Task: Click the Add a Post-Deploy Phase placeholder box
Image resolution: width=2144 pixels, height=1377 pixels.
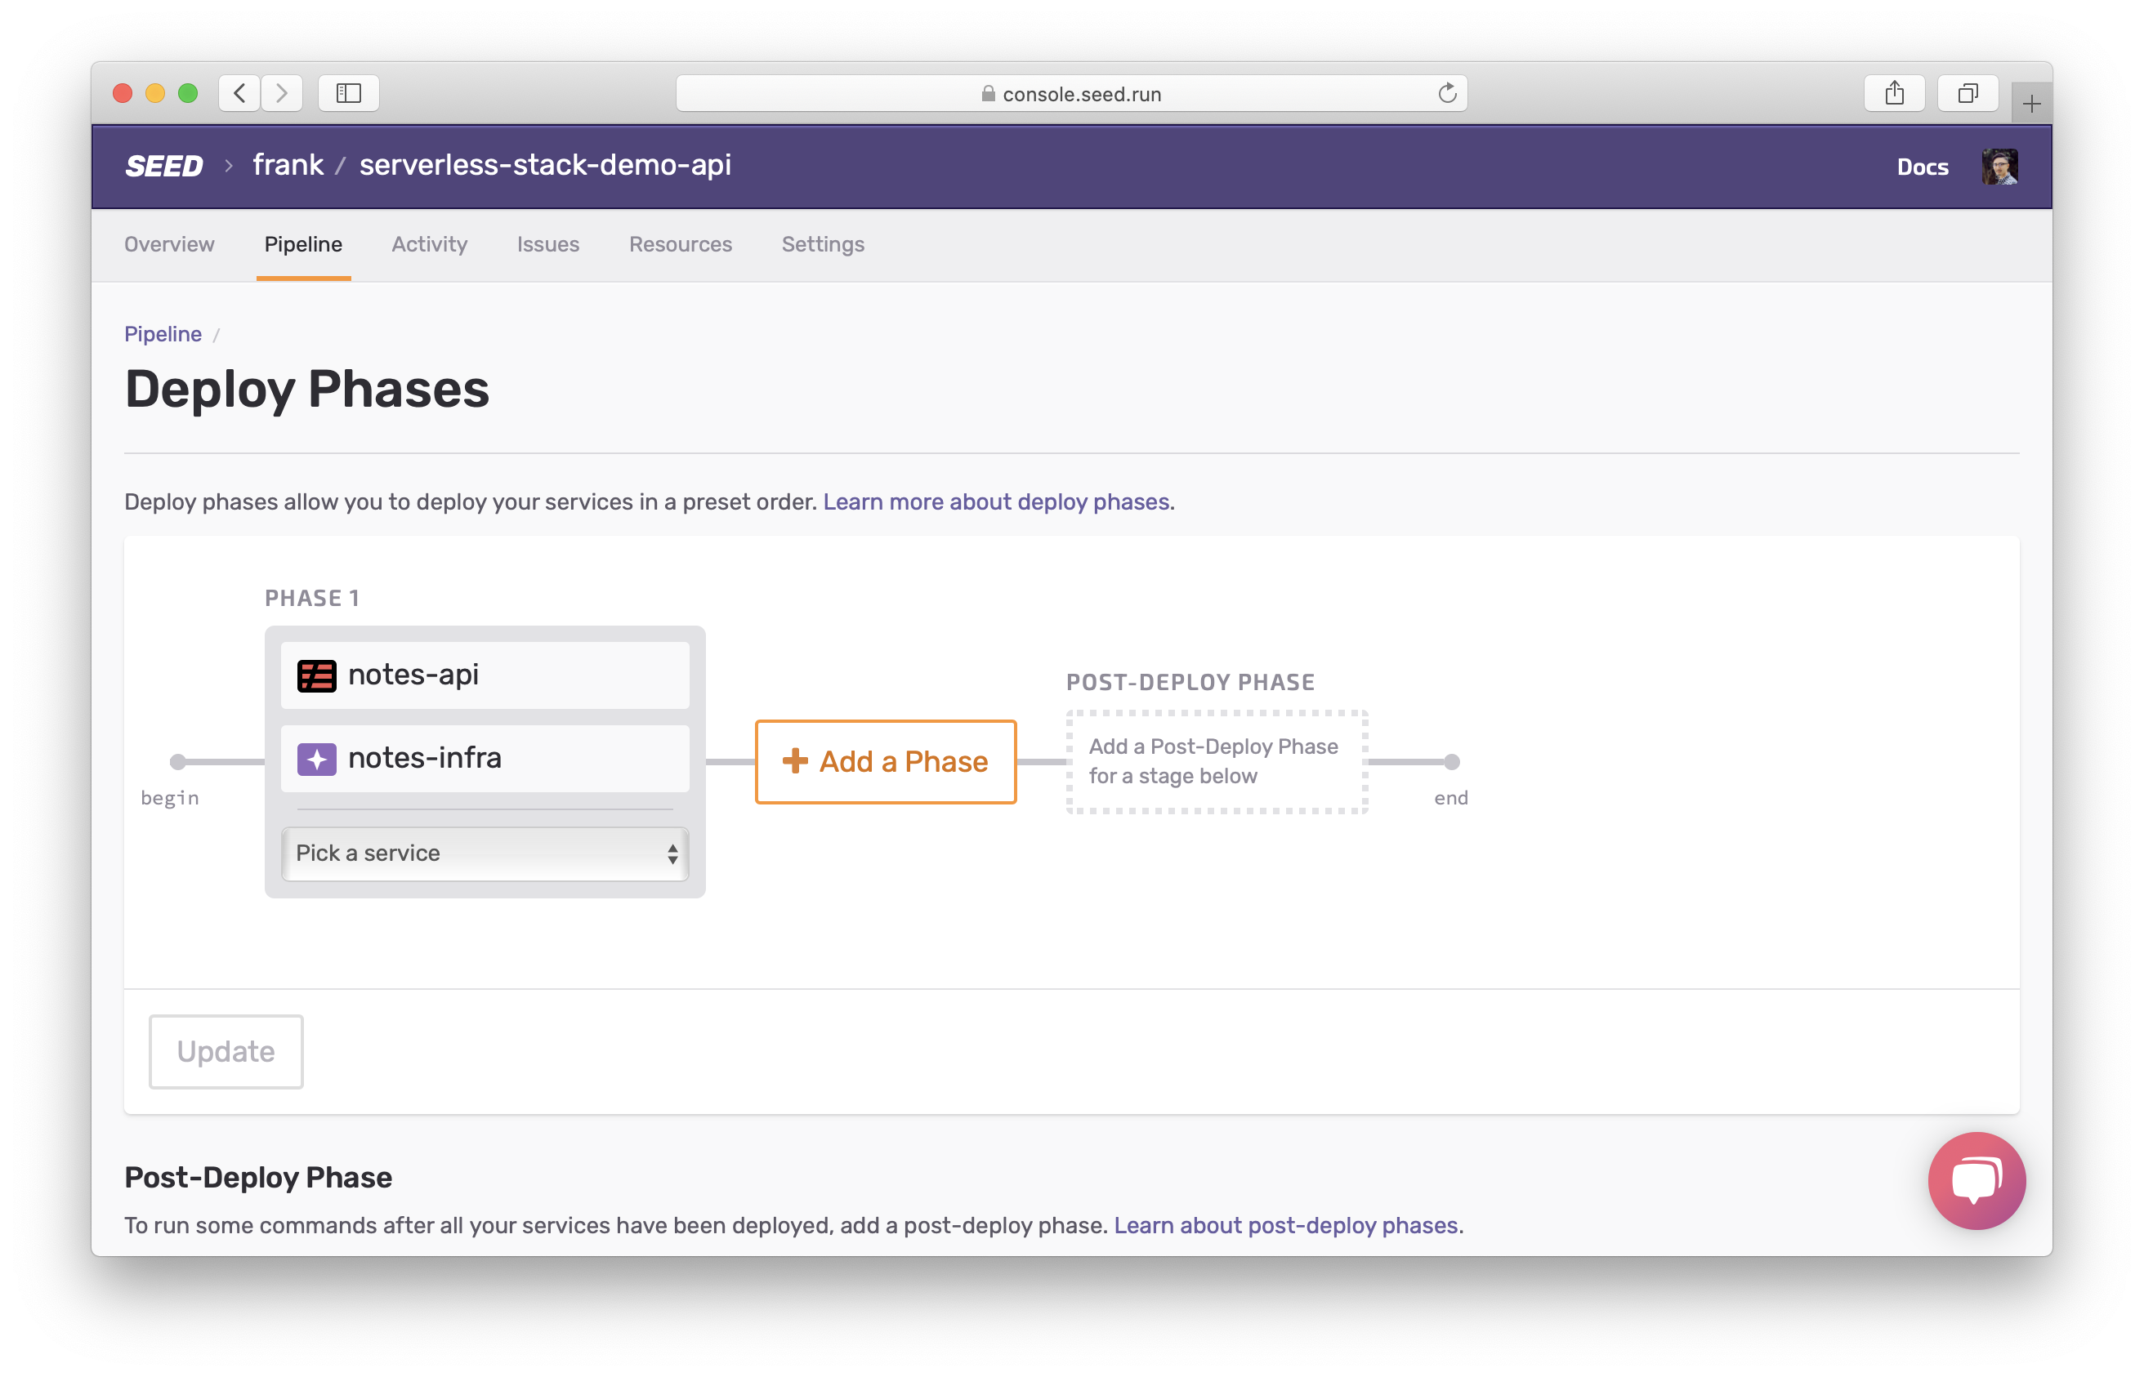Action: 1217,762
